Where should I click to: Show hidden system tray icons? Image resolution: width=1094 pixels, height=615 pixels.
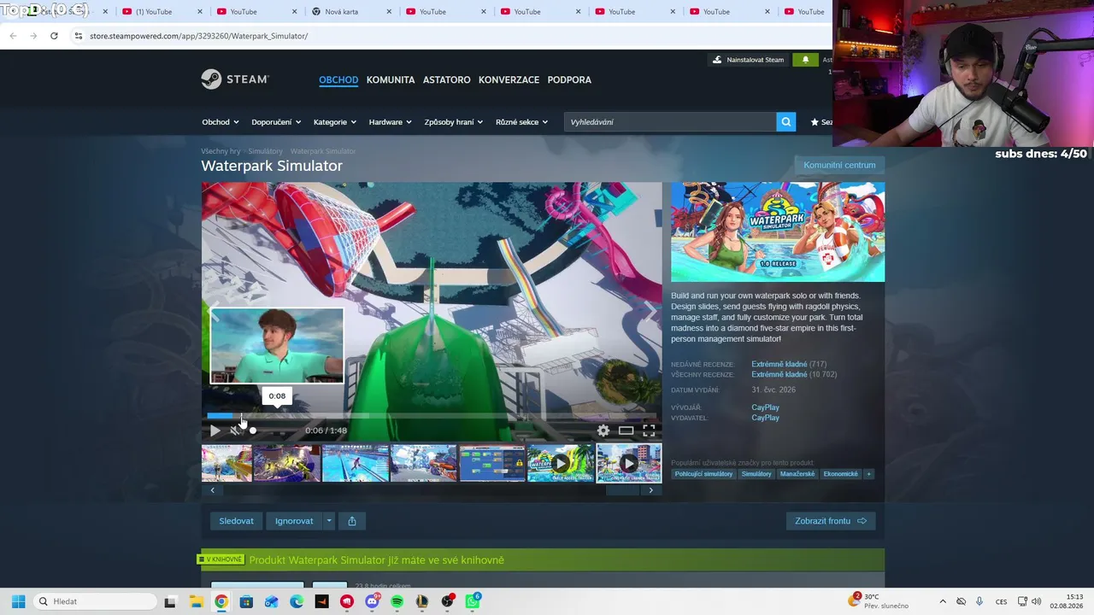coord(943,601)
